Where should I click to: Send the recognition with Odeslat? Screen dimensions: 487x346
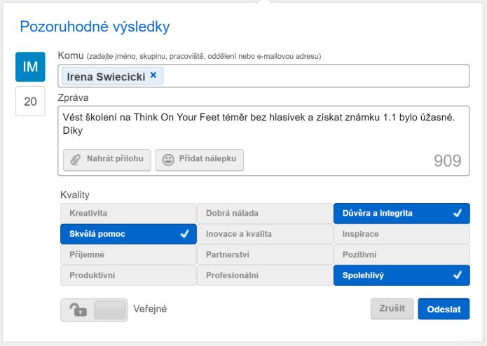click(x=444, y=309)
